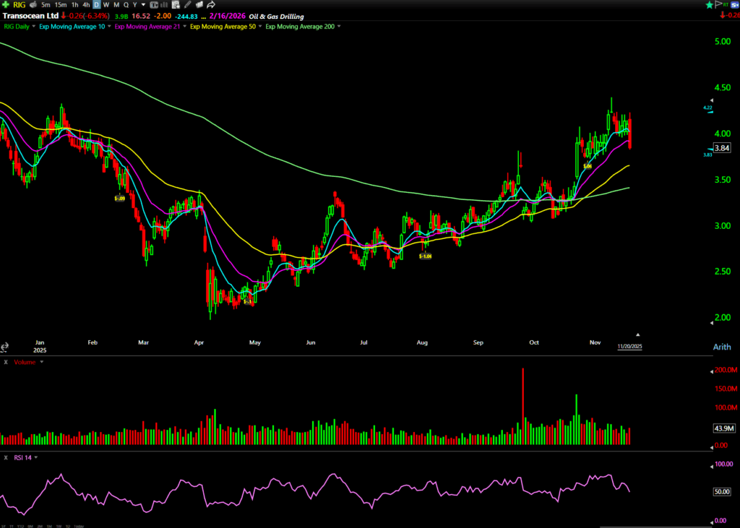Click the 11/20/2025 date marker

tap(629, 346)
